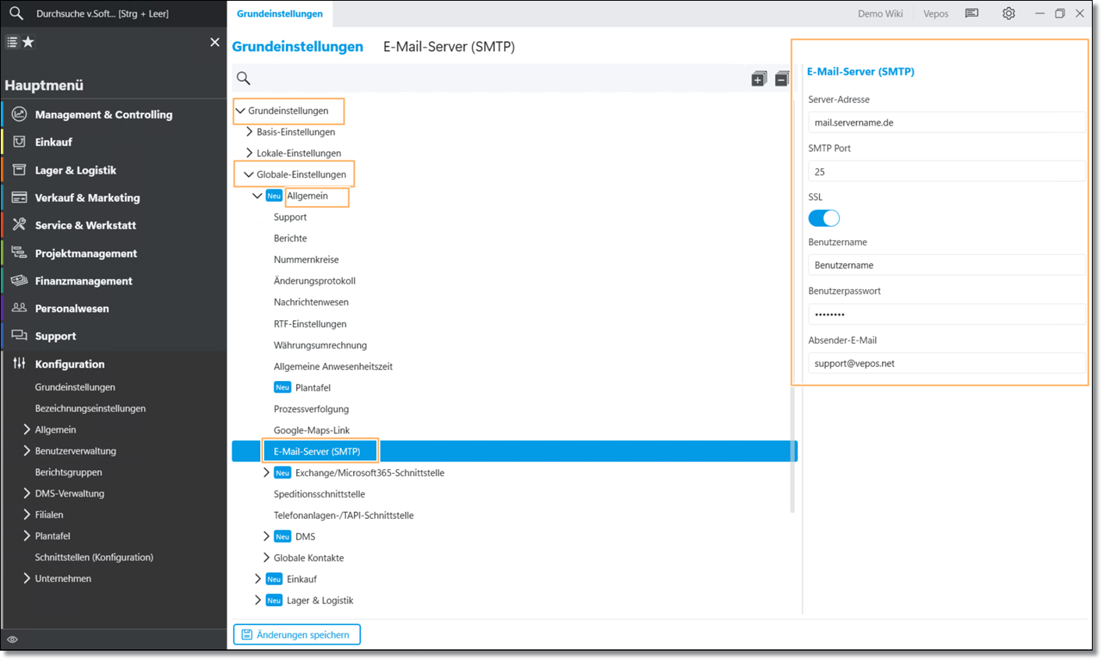Click the Absender-E-Mail input field
This screenshot has width=1102, height=660.
click(x=946, y=363)
